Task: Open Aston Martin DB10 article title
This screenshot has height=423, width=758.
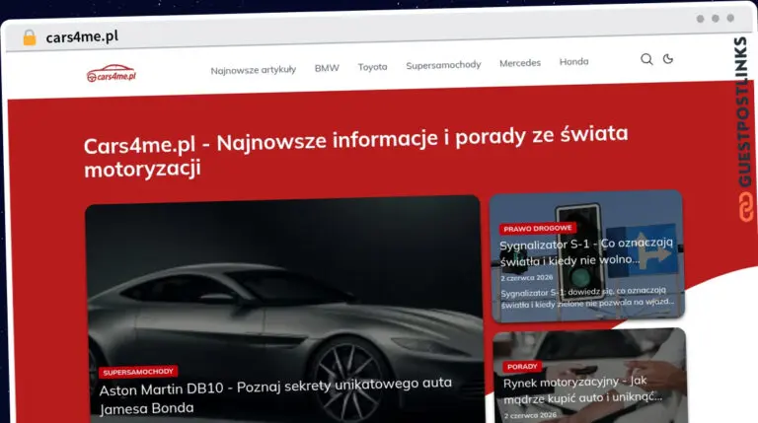Action: pos(275,396)
